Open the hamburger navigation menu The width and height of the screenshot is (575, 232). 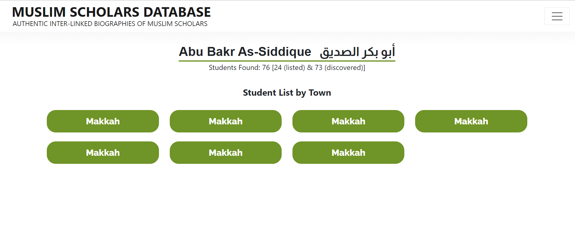pyautogui.click(x=557, y=16)
